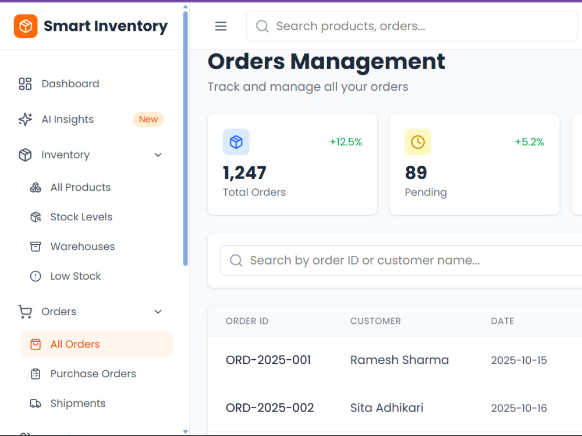Click the yellow clock icon on Pending card
This screenshot has width=582, height=436.
coord(418,142)
